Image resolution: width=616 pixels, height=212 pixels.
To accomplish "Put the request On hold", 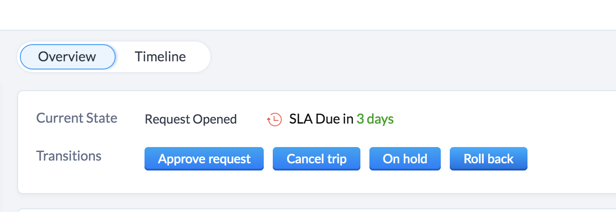I will pyautogui.click(x=405, y=159).
